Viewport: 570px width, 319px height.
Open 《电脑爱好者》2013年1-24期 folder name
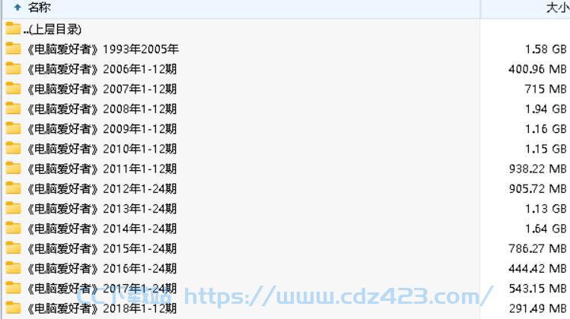(102, 209)
